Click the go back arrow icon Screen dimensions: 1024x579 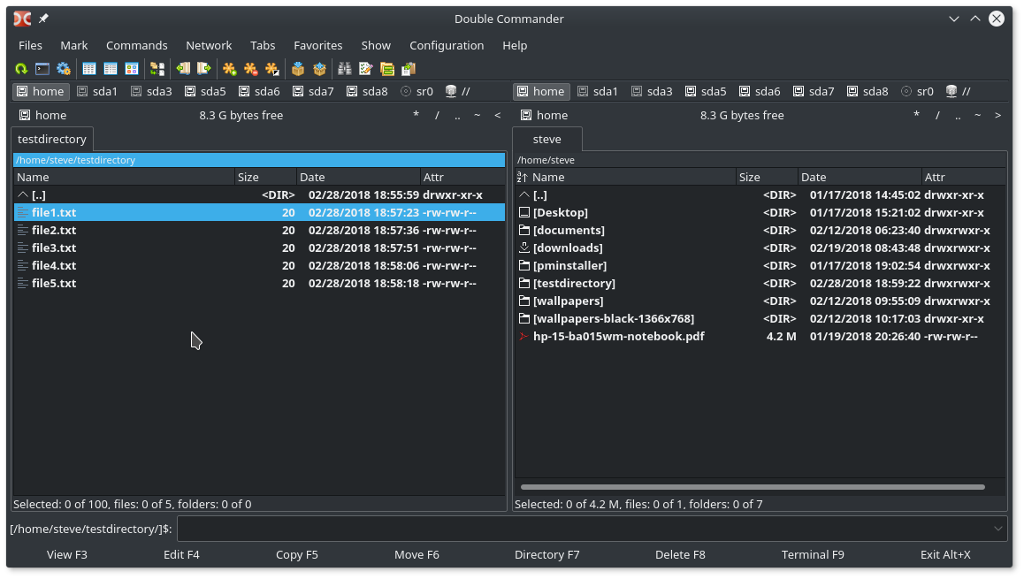pos(184,69)
